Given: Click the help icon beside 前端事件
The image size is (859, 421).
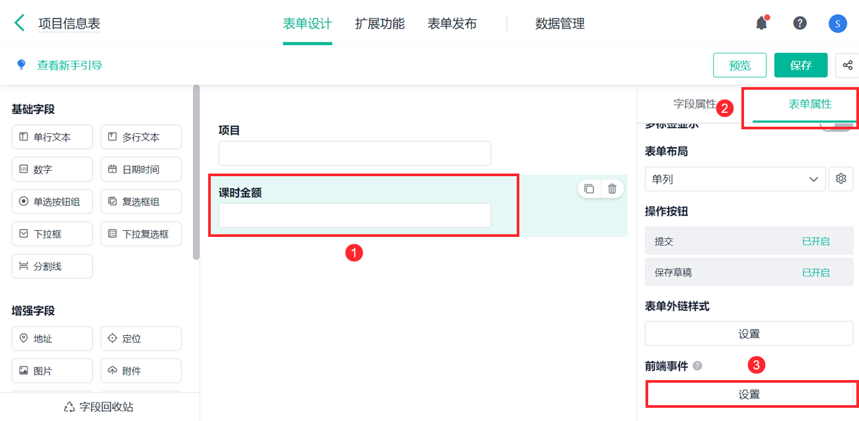Looking at the screenshot, I should coord(698,366).
